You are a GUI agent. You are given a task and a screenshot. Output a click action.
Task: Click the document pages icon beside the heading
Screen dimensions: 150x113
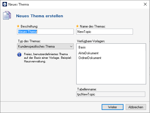7,15
